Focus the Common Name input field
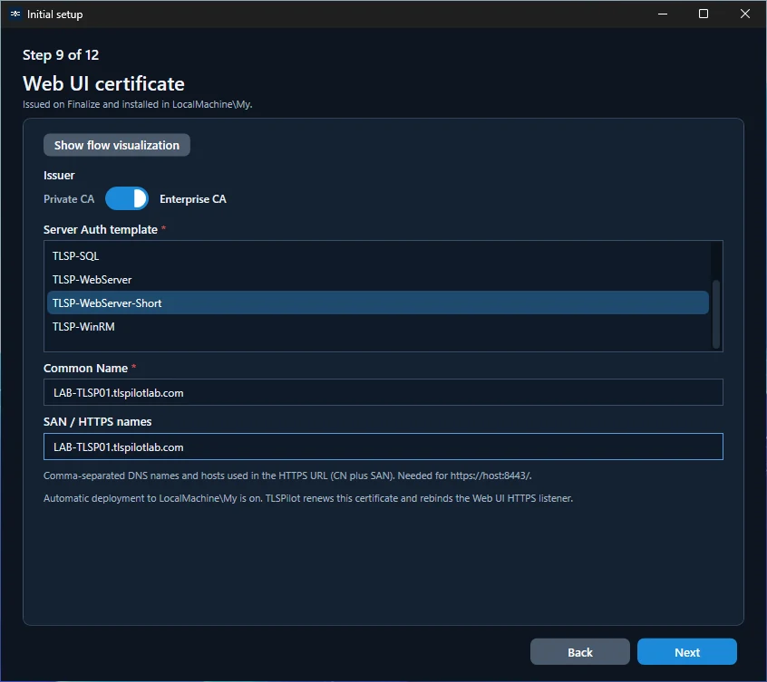 point(383,392)
